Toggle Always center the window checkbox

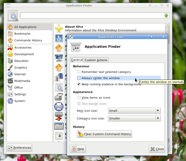click(79, 78)
